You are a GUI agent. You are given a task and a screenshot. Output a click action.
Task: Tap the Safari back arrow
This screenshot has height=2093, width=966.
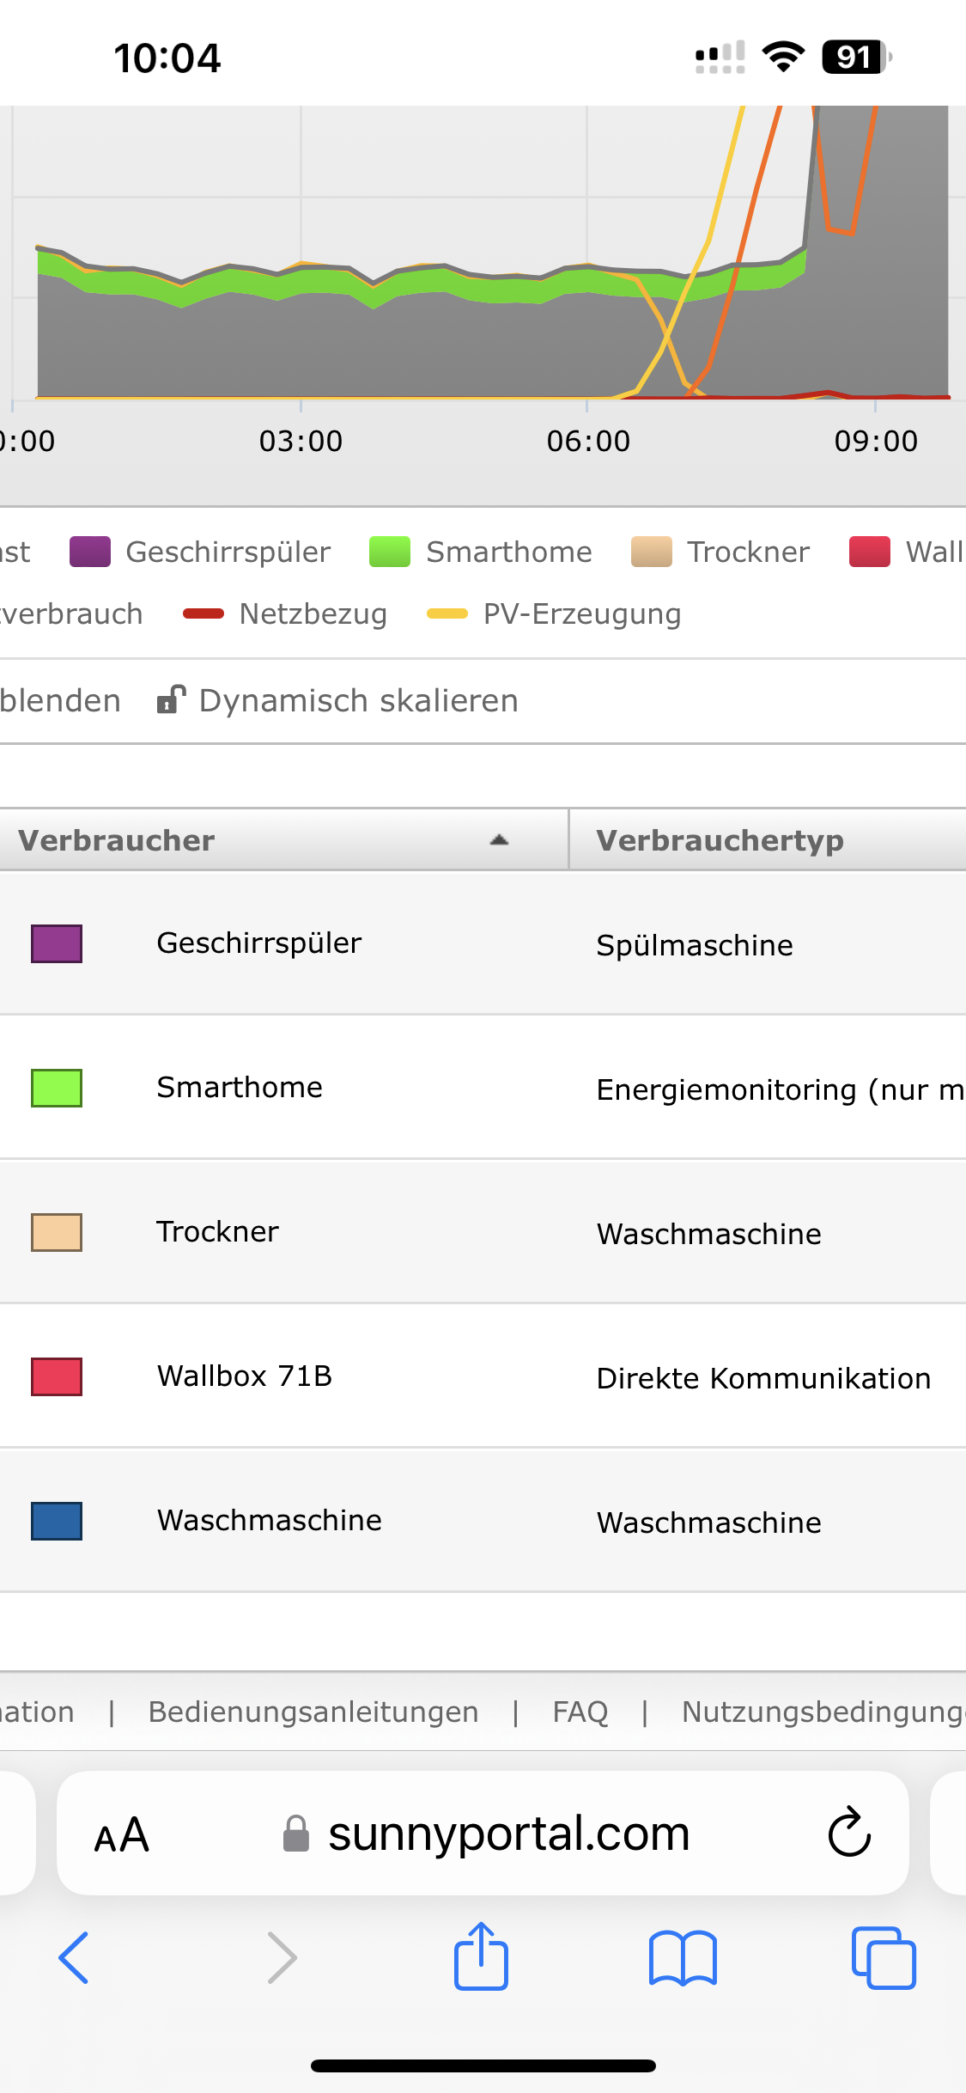tap(74, 1957)
